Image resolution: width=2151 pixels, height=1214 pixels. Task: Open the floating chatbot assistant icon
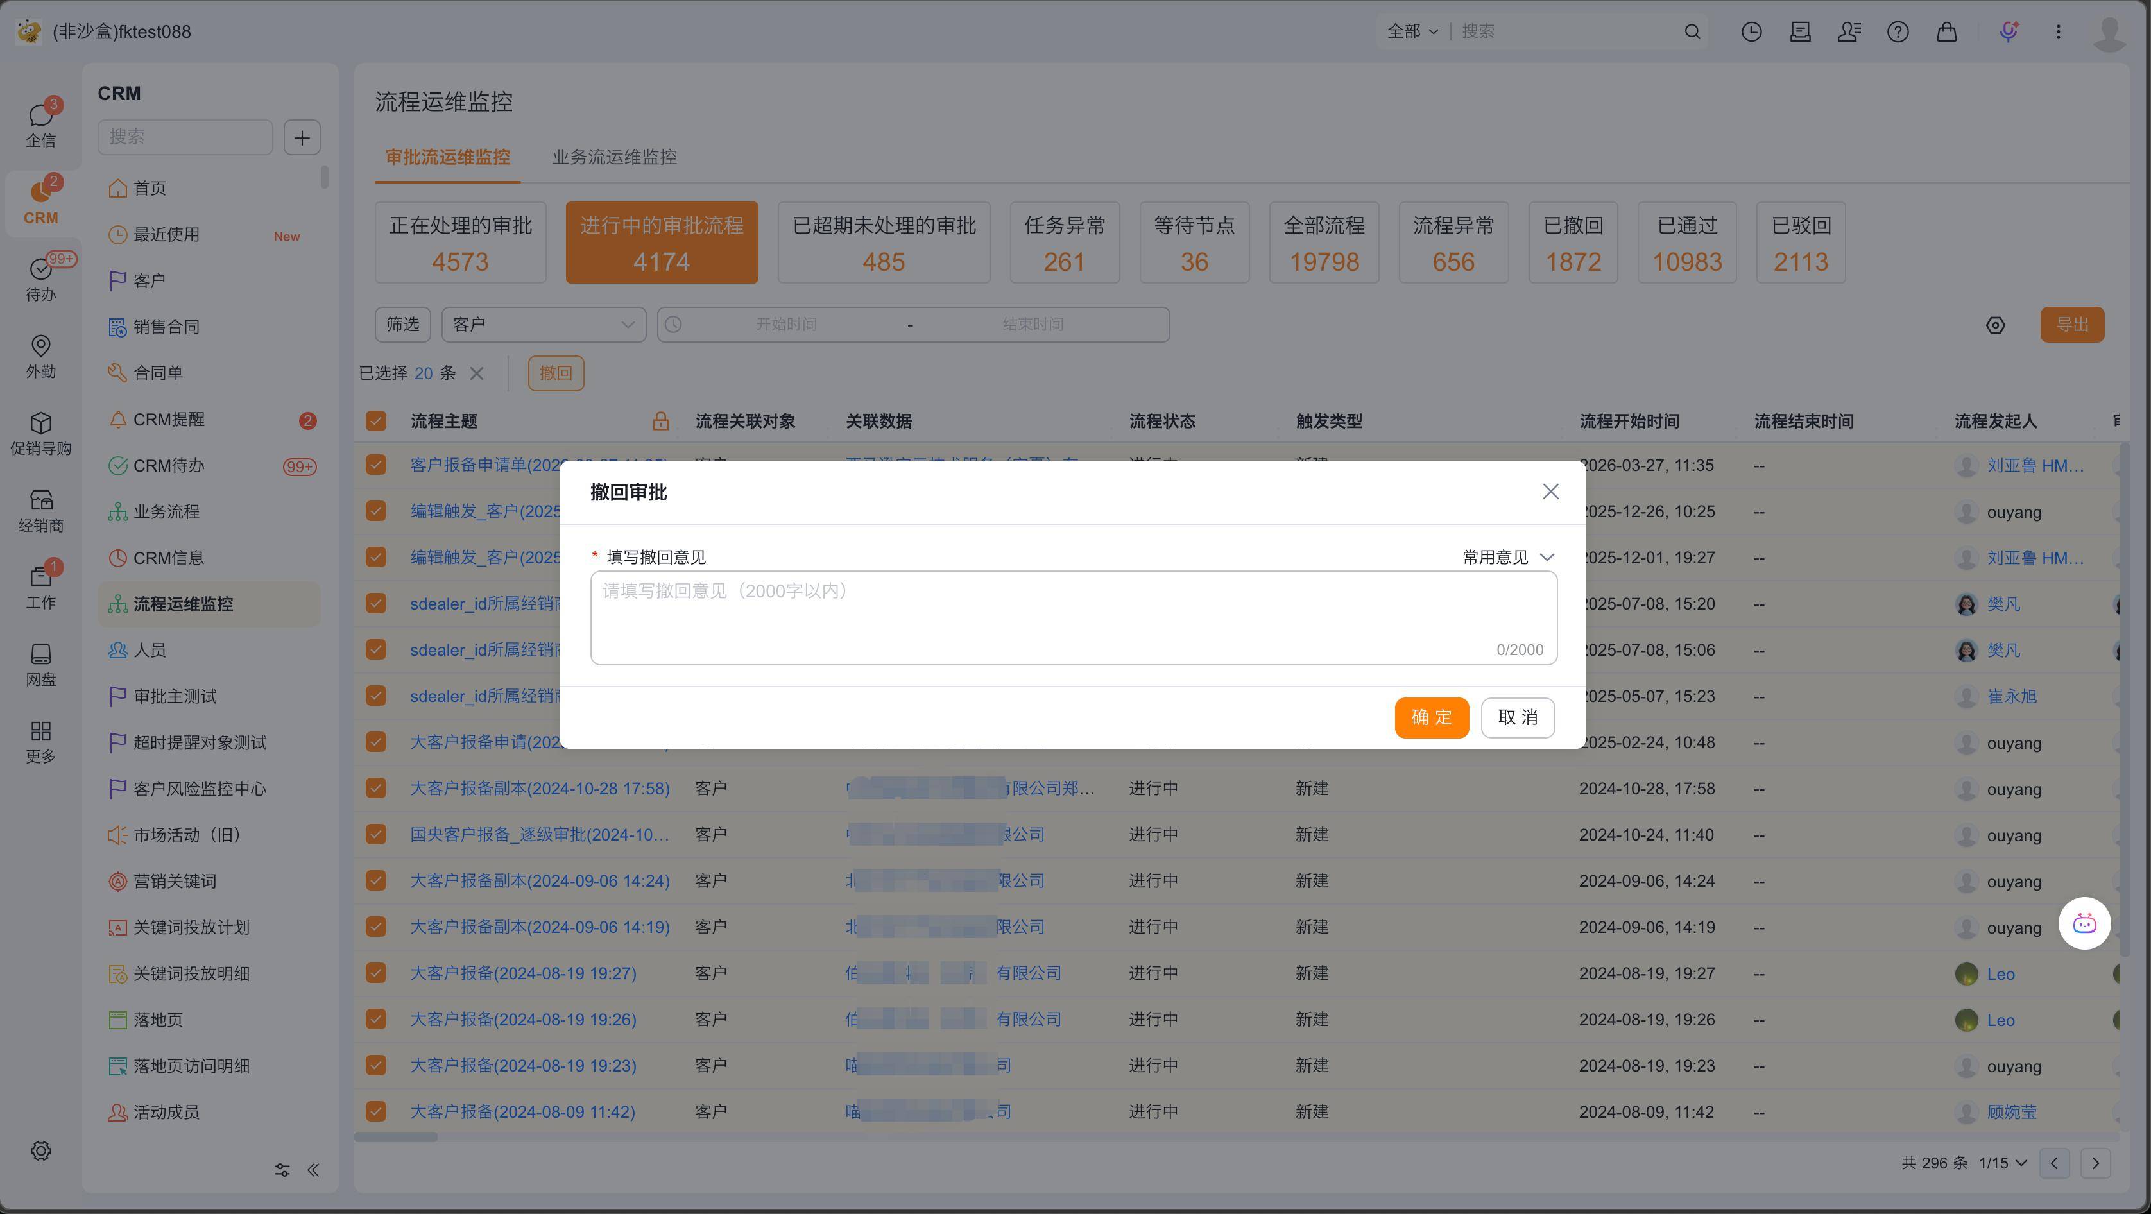pyautogui.click(x=2084, y=923)
